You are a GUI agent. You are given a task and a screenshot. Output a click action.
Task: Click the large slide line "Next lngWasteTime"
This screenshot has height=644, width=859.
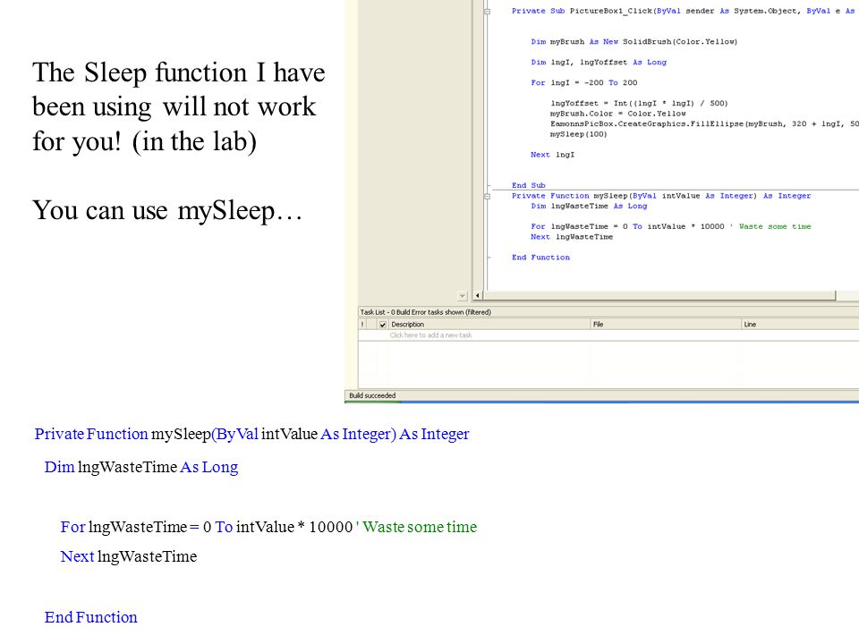(129, 556)
